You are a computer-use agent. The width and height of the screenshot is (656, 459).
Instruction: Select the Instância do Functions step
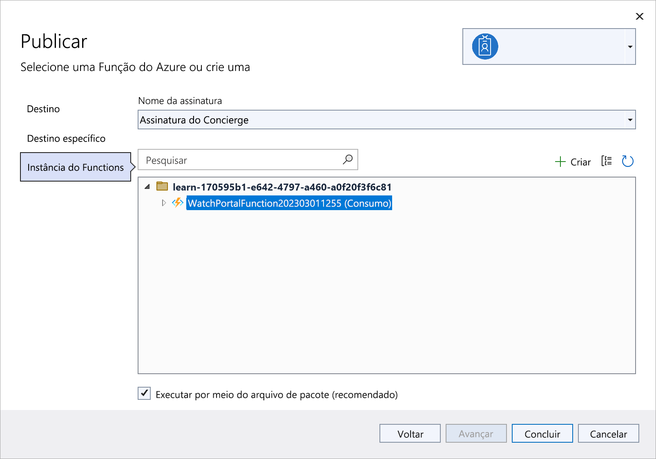[76, 167]
